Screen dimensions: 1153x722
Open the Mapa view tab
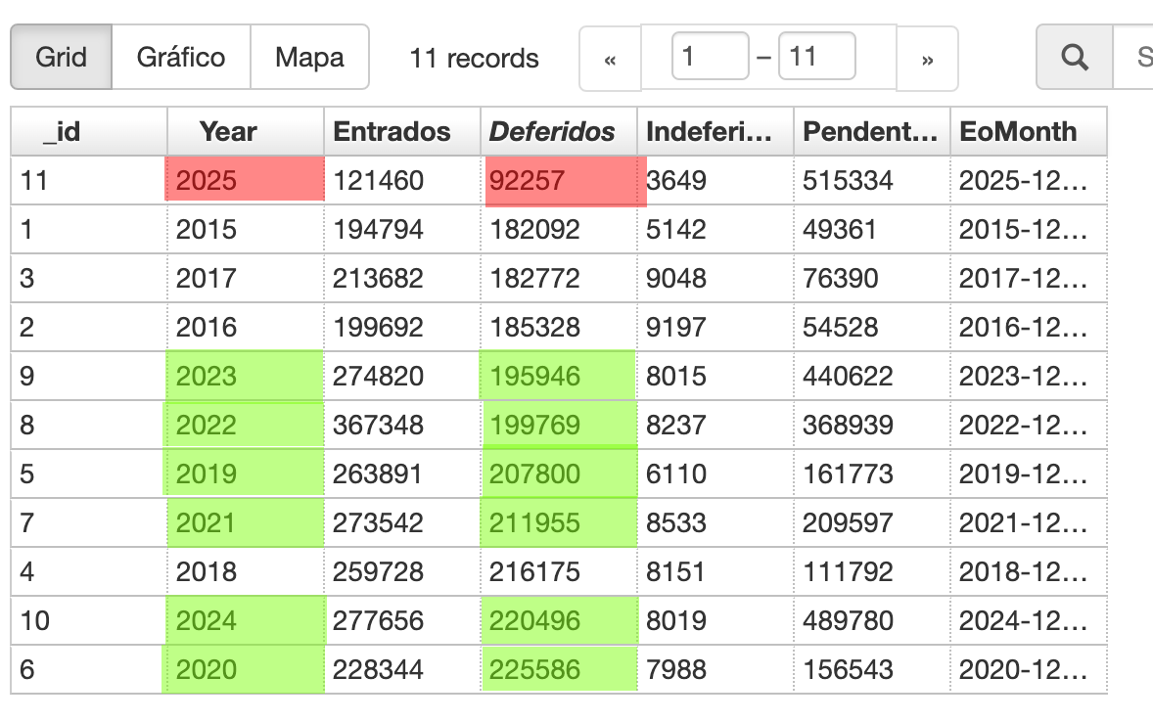click(x=309, y=57)
